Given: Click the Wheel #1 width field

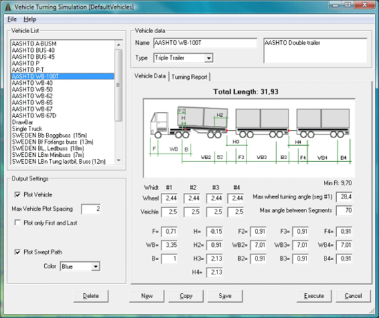Looking at the screenshot, I should pyautogui.click(x=169, y=198).
